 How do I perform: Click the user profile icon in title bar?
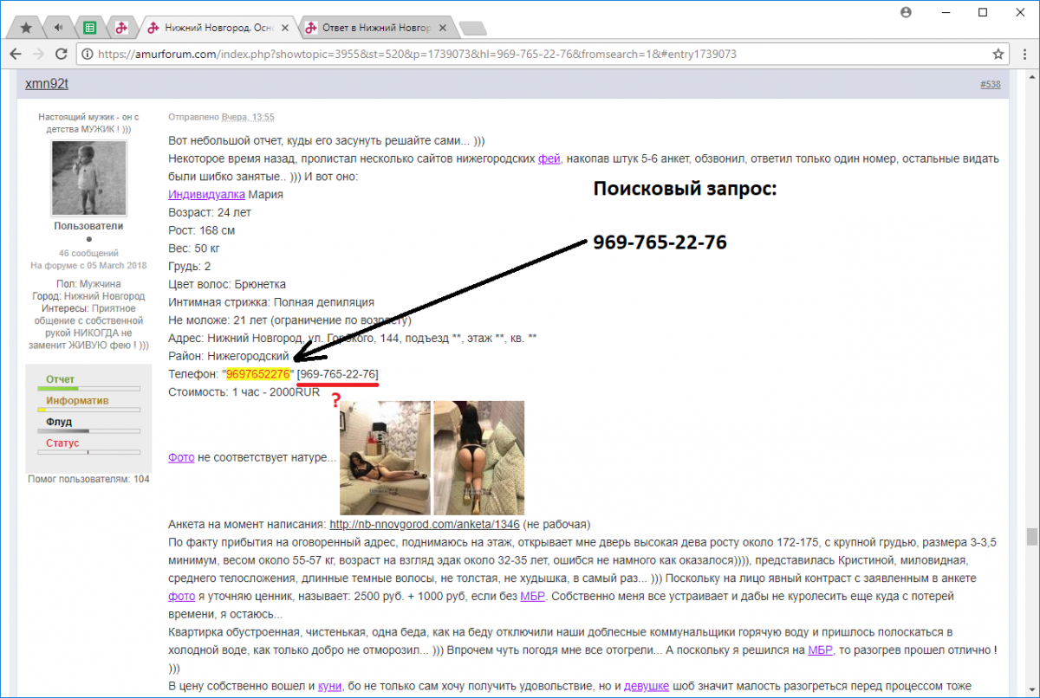(907, 12)
